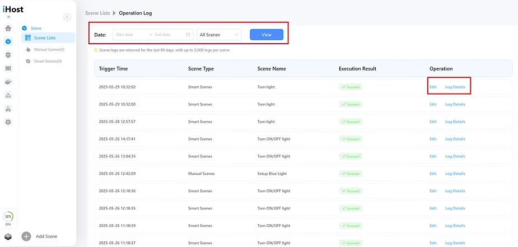Open the Home icon in sidebar
The height and width of the screenshot is (247, 518).
8,28
